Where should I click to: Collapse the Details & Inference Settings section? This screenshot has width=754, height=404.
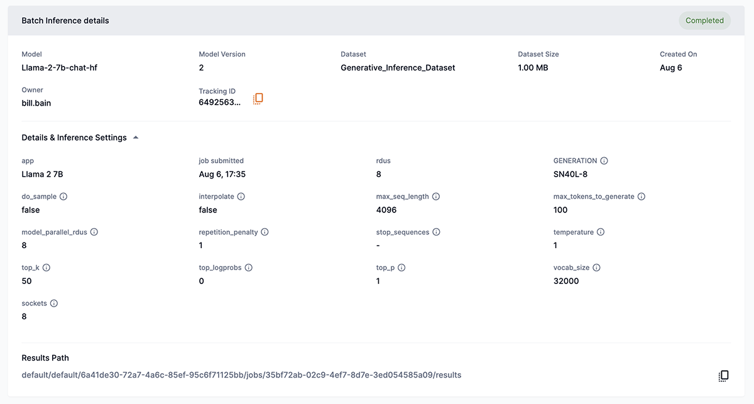pos(135,137)
